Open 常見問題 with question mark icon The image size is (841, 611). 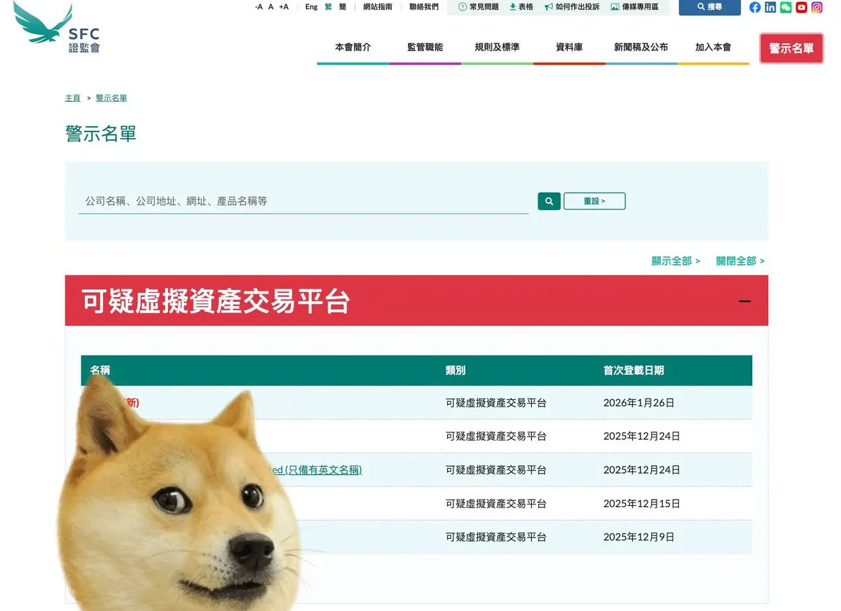[x=479, y=7]
